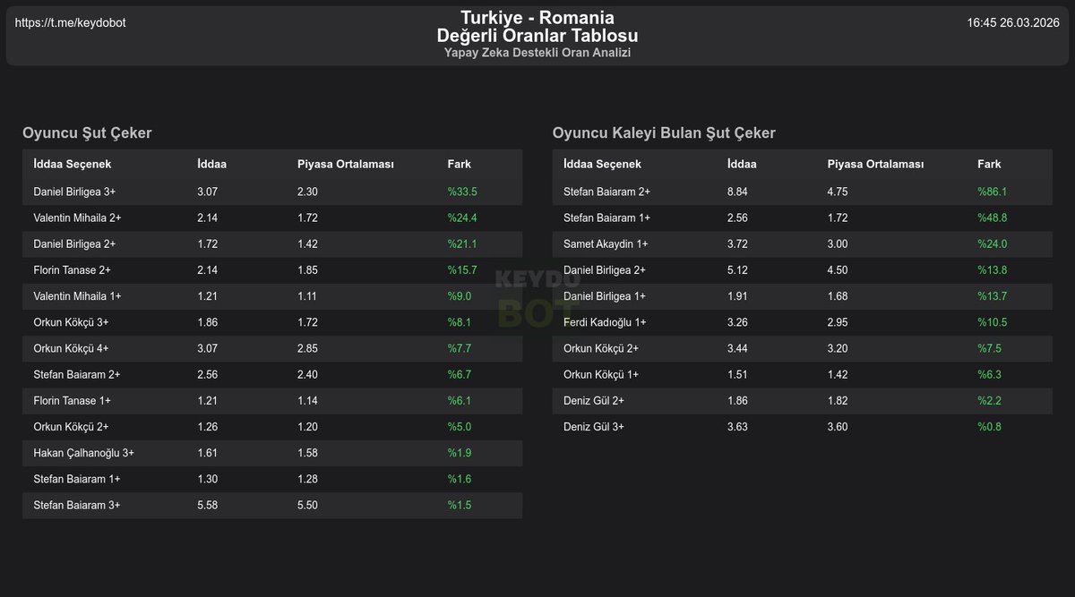Viewport: 1075px width, 597px height.
Task: Select the 'Valentin Mihaila 1+' row label
Action: (77, 295)
